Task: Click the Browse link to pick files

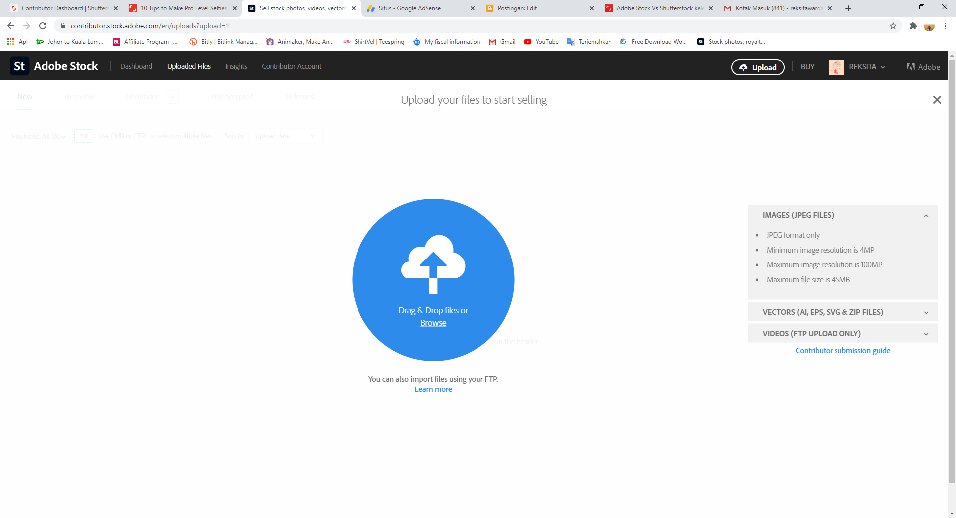Action: [x=433, y=323]
